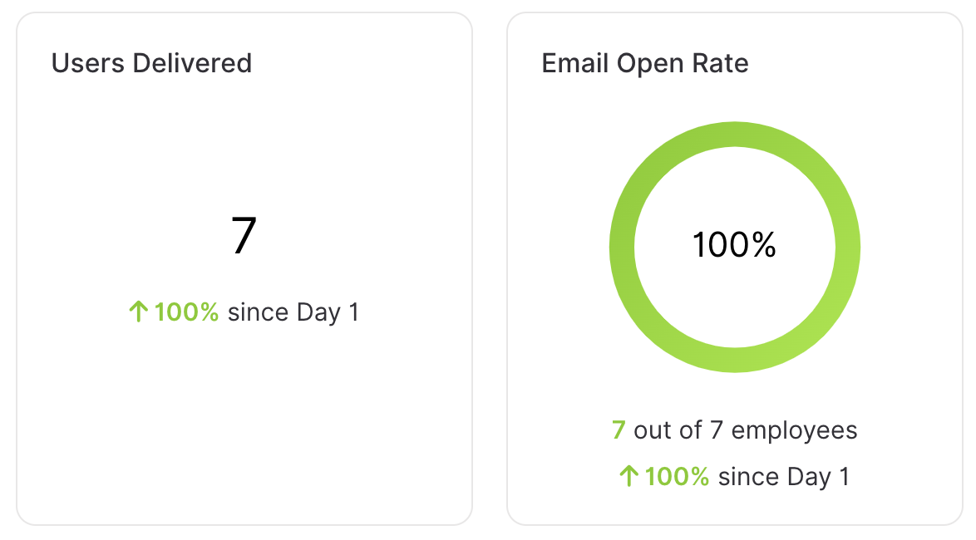Click the green up arrow in Email Open Rate card

tap(628, 477)
